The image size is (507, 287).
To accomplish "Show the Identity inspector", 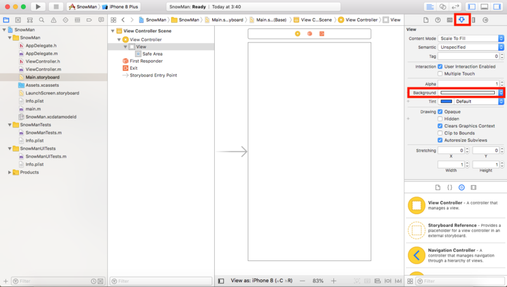I will pyautogui.click(x=449, y=20).
